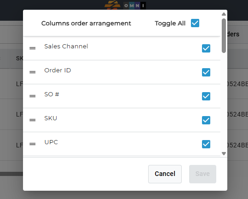This screenshot has height=199, width=248.
Task: Uncheck the UPC column checkbox
Action: (x=206, y=144)
